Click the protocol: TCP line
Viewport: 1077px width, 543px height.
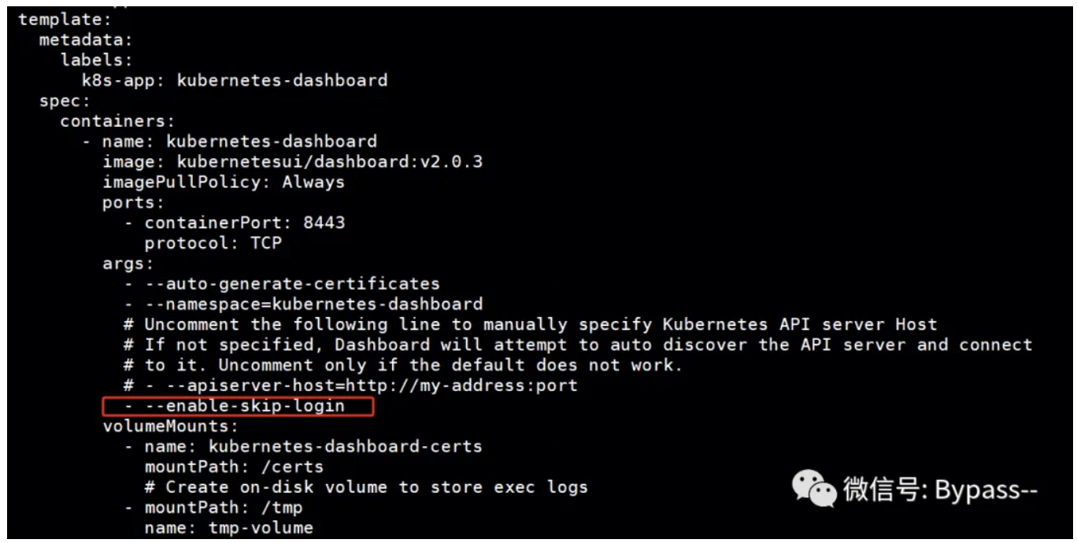(x=213, y=243)
